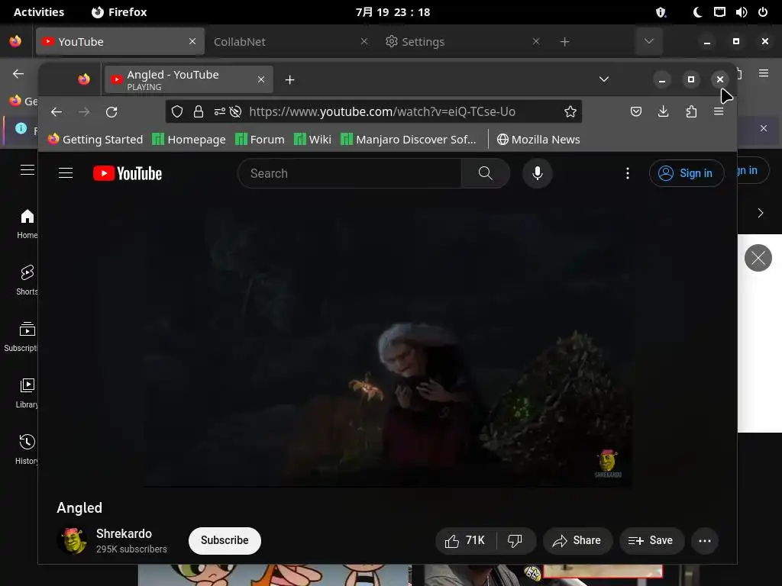This screenshot has width=782, height=586.
Task: Open Save to Pocket in front window
Action: pyautogui.click(x=636, y=111)
